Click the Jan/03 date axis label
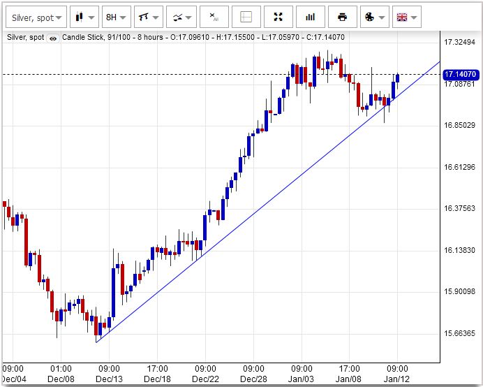Image resolution: width=483 pixels, height=387 pixels. coord(302,379)
